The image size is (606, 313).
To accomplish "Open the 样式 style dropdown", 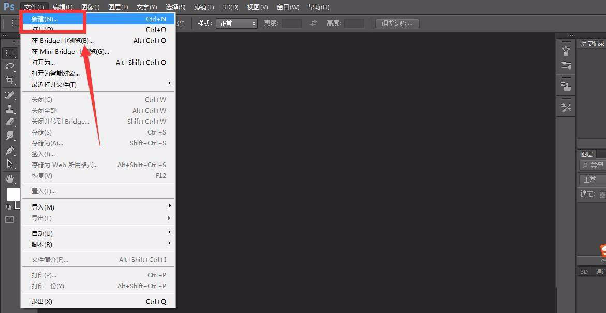I will (x=237, y=24).
